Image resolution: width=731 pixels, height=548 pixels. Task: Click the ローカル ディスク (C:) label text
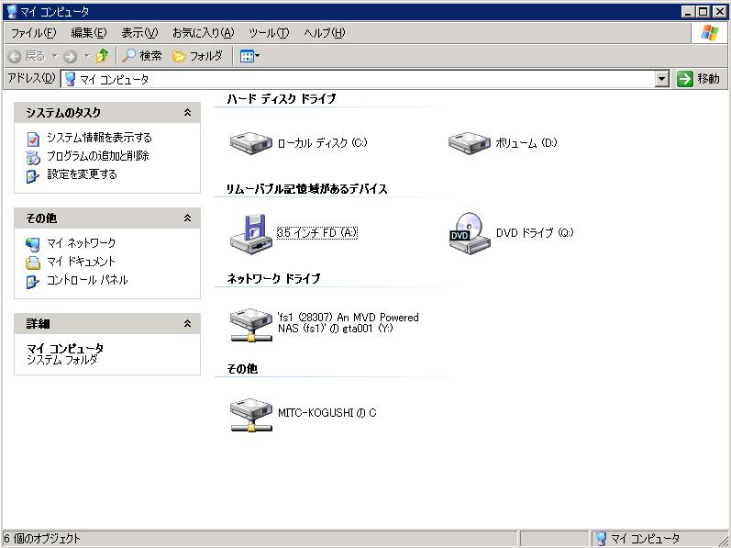coord(322,142)
